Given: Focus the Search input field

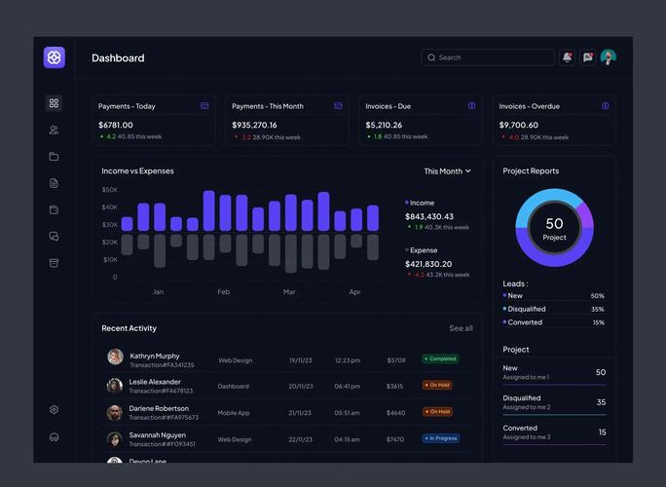Looking at the screenshot, I should [488, 57].
